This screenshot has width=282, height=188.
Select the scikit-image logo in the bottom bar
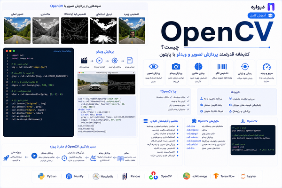click(x=187, y=176)
